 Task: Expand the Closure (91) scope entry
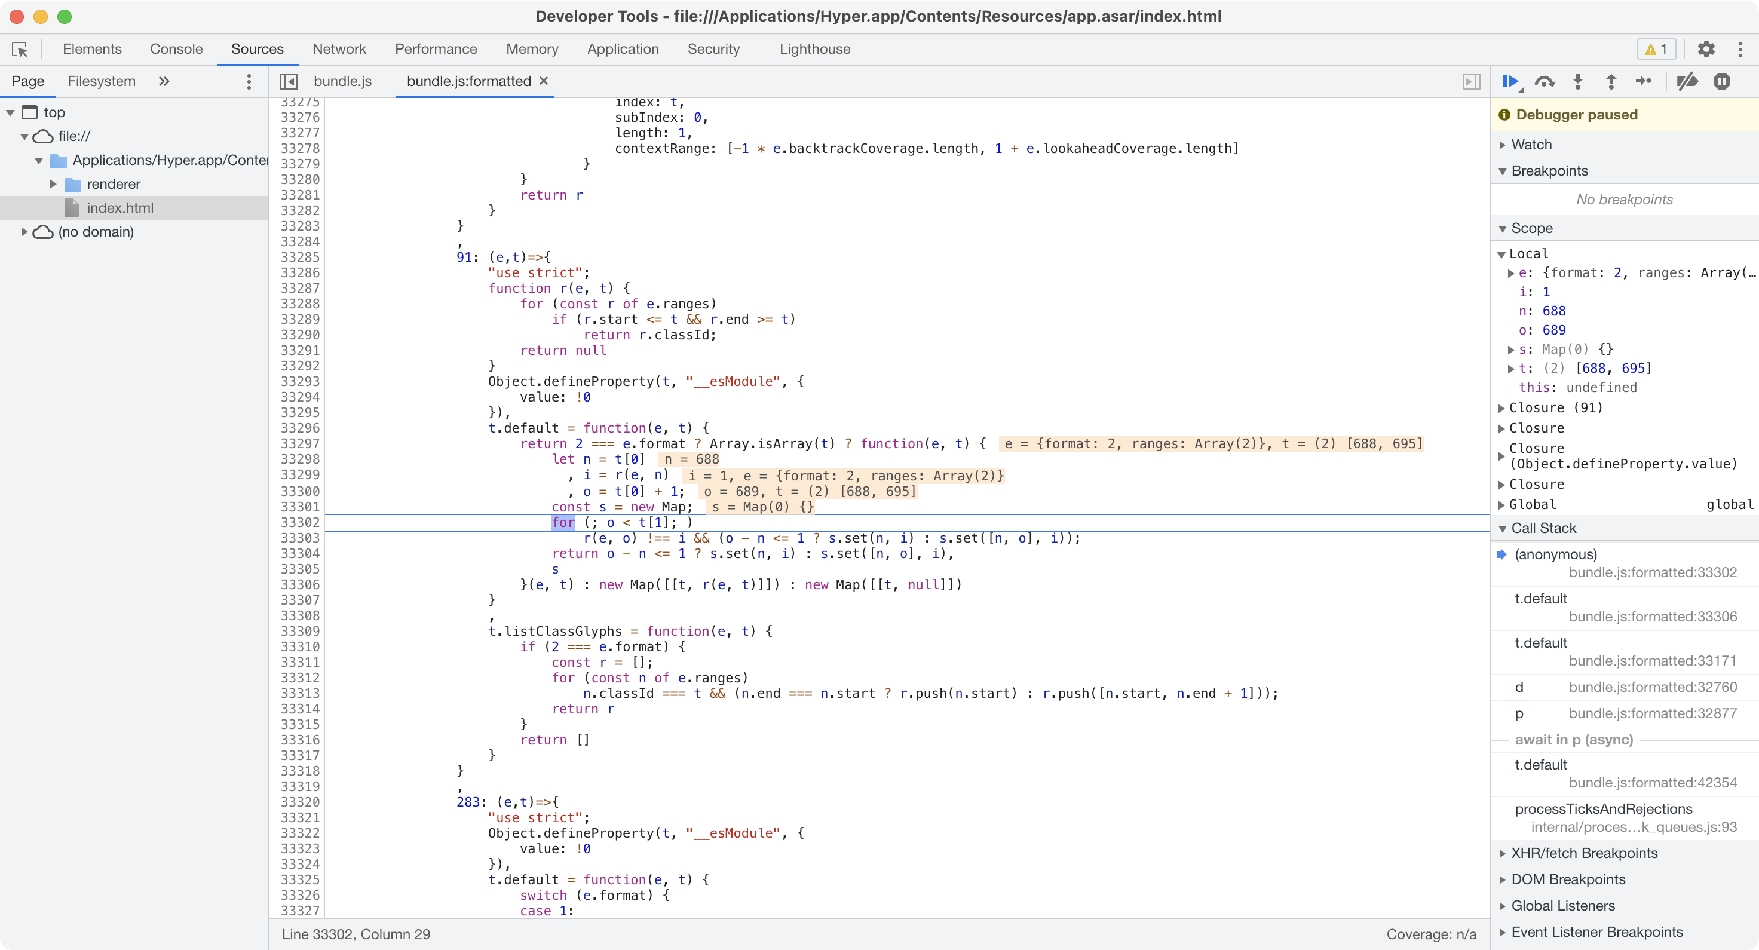[x=1501, y=407]
